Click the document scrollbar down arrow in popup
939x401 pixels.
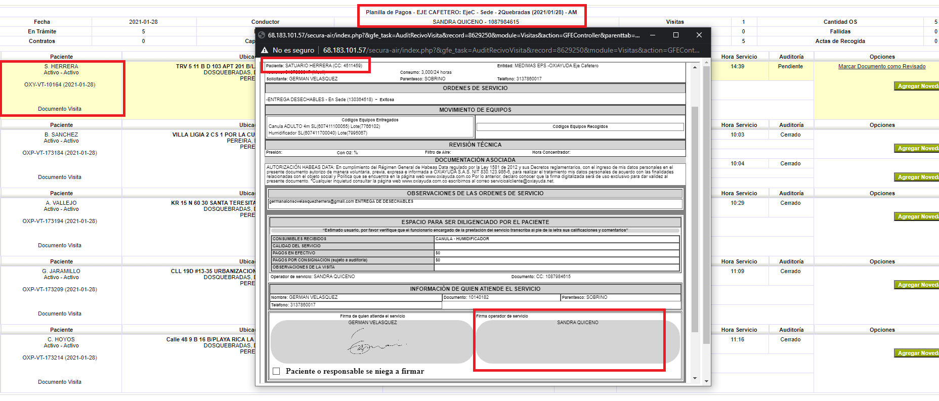click(x=695, y=378)
